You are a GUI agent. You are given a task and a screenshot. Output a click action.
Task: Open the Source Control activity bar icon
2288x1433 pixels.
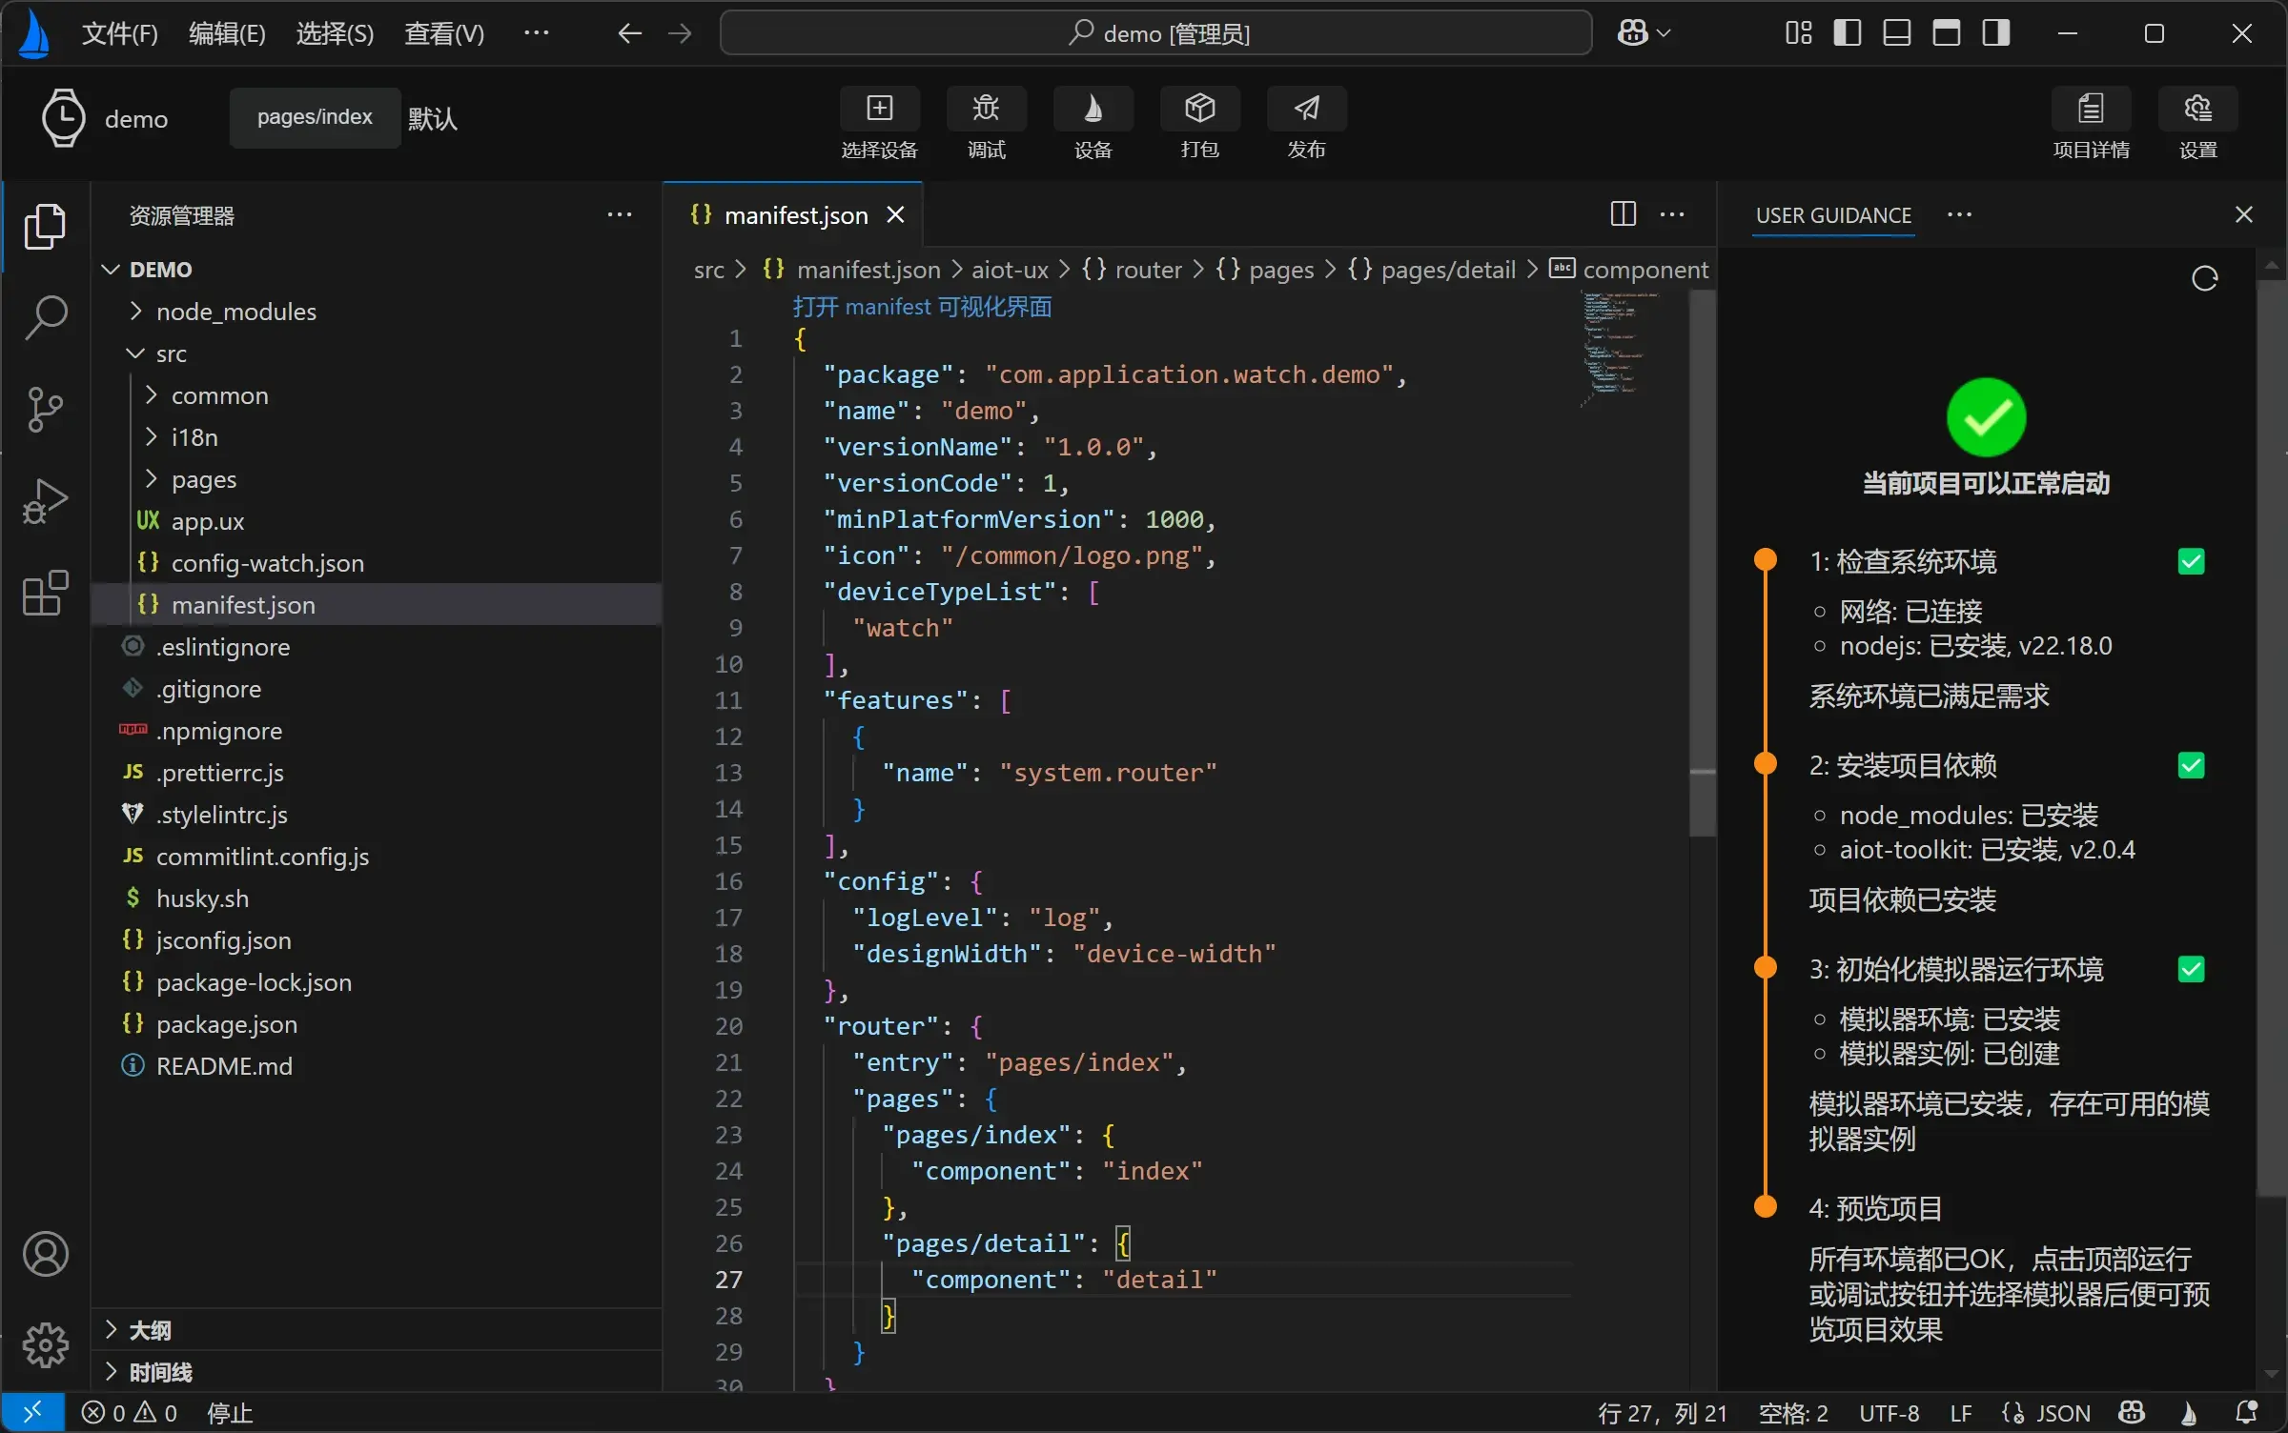(46, 410)
